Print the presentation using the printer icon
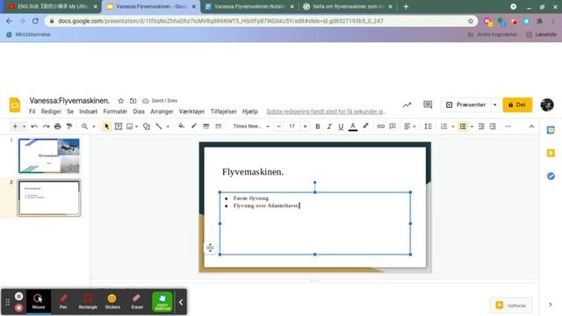This screenshot has width=562, height=316. pyautogui.click(x=57, y=126)
